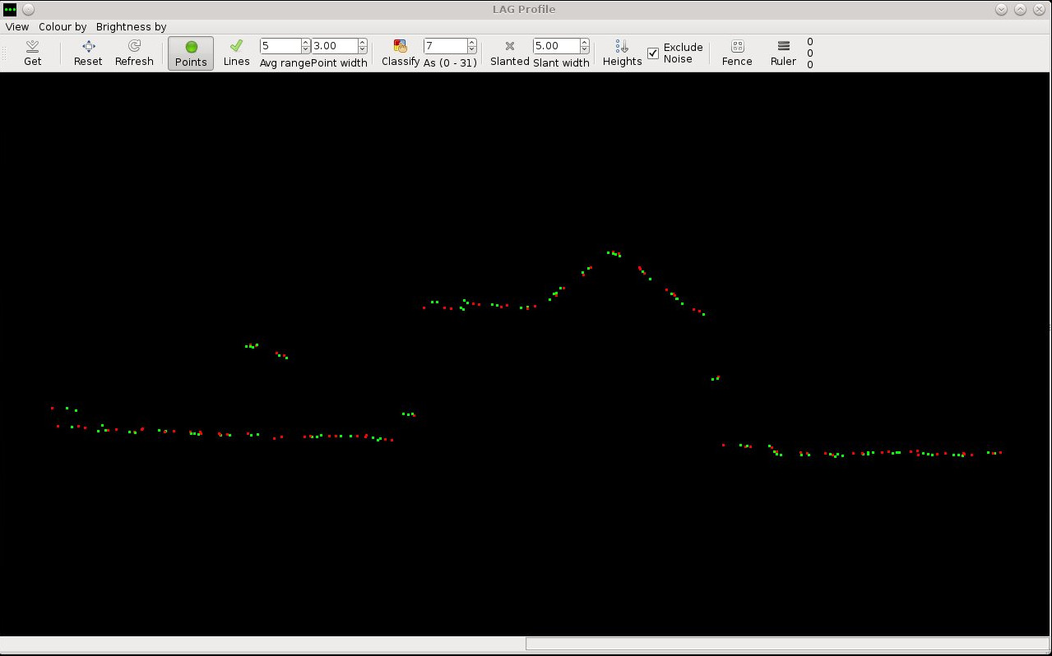Click the Classify tool icon
1052x656 pixels.
coord(401,46)
